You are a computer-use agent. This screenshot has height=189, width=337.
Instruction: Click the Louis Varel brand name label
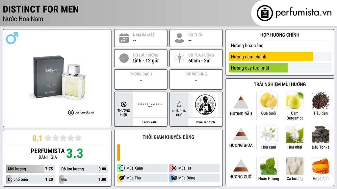pyautogui.click(x=150, y=122)
